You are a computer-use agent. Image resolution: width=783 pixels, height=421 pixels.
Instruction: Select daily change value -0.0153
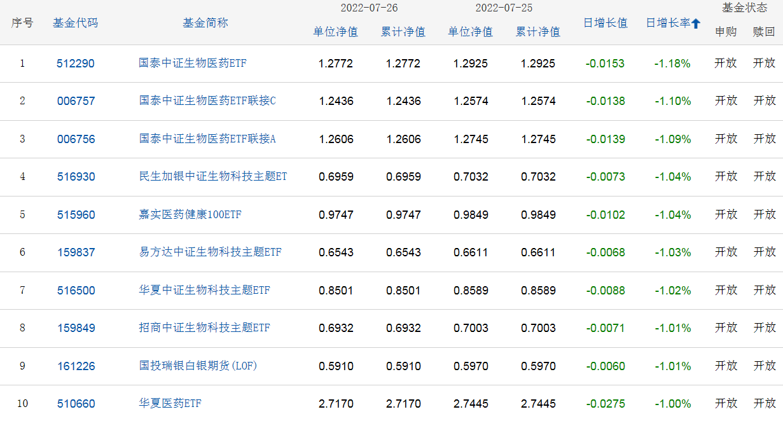[606, 64]
